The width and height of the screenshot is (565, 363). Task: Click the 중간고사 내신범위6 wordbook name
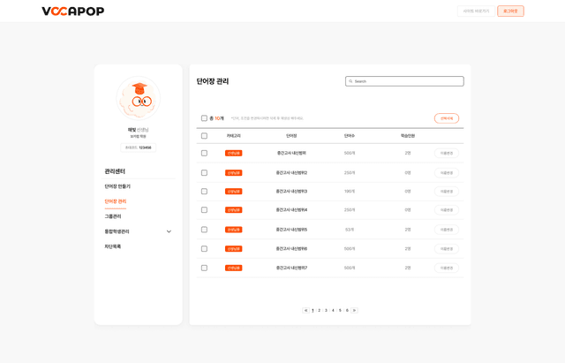[291, 249]
